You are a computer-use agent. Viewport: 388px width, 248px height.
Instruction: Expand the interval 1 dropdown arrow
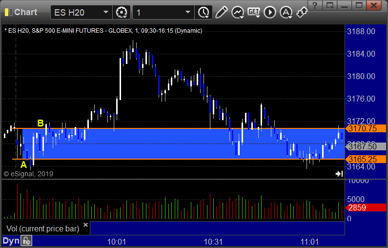click(x=188, y=12)
